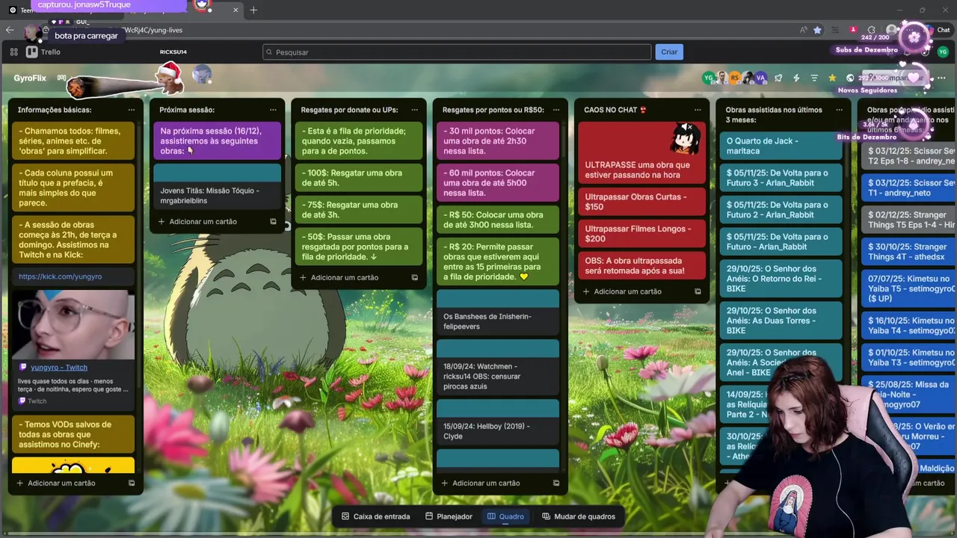Viewport: 957px width, 538px height.
Task: Click template icon in Resgates por donate list footer
Action: [x=414, y=277]
